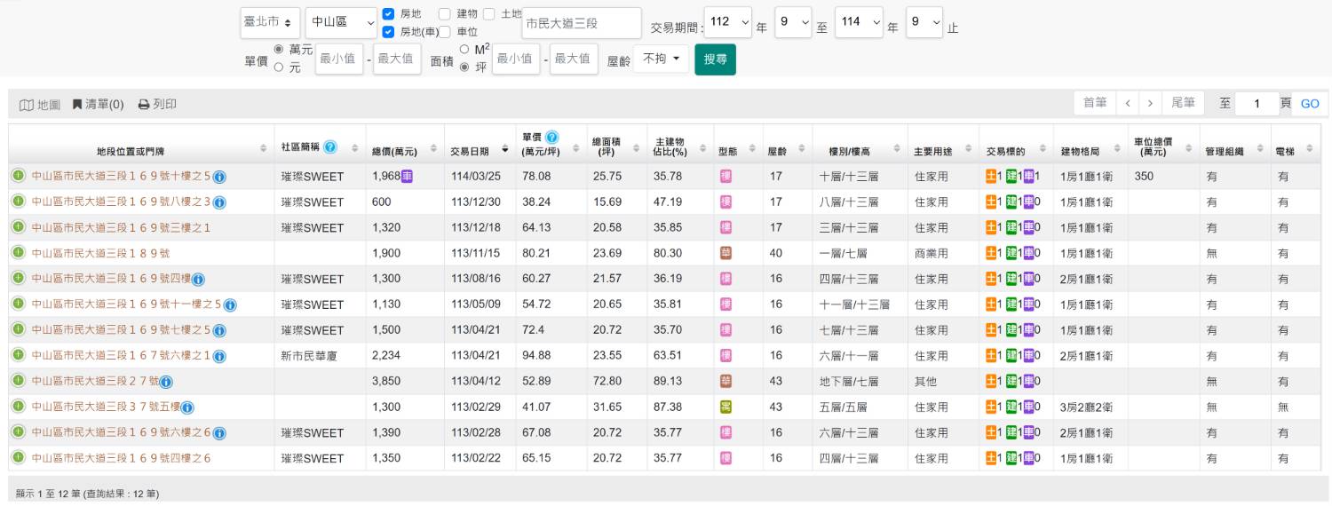Select the M² area radio button
1332x506 pixels.
[x=464, y=49]
